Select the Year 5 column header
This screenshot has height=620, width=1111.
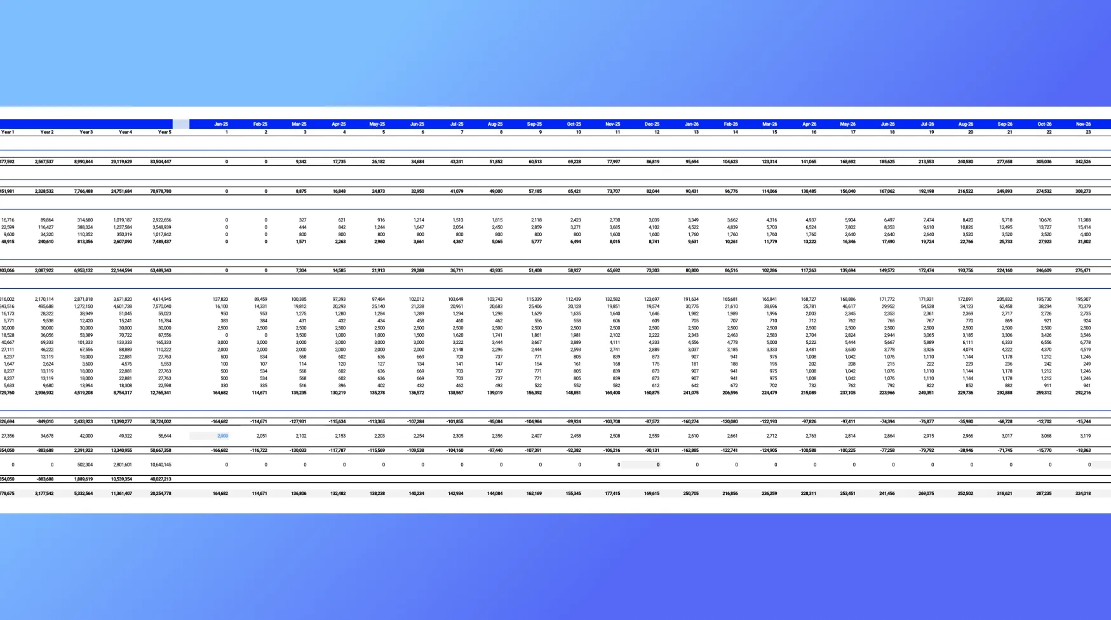pyautogui.click(x=165, y=132)
